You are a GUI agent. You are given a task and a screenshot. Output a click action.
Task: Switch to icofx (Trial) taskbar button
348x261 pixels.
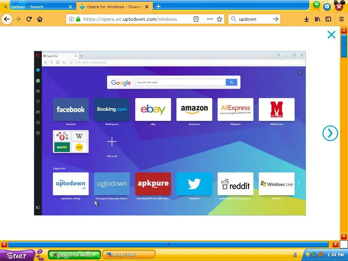[x=129, y=255]
